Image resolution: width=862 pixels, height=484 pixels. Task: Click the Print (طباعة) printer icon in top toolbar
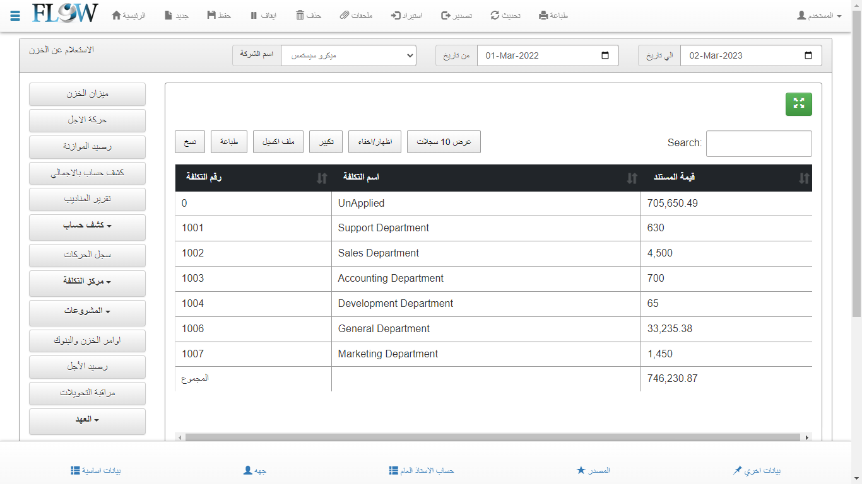point(543,15)
